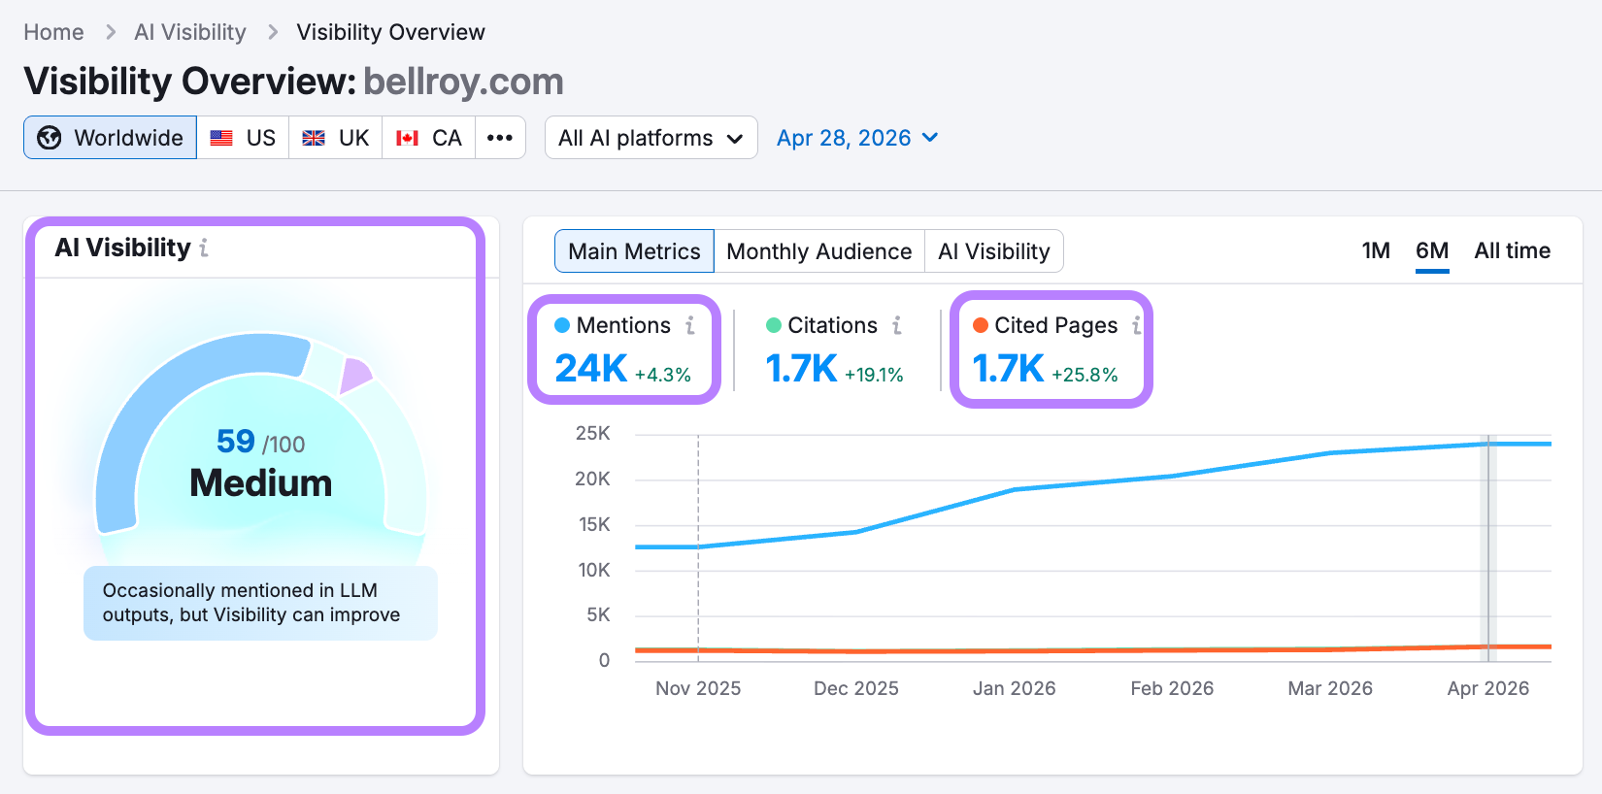Image resolution: width=1602 pixels, height=794 pixels.
Task: Click the Medium rating label
Action: coord(261,483)
